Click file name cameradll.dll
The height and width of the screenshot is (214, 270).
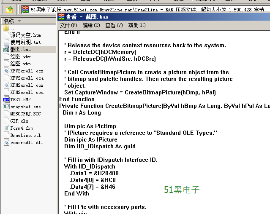click(27, 142)
